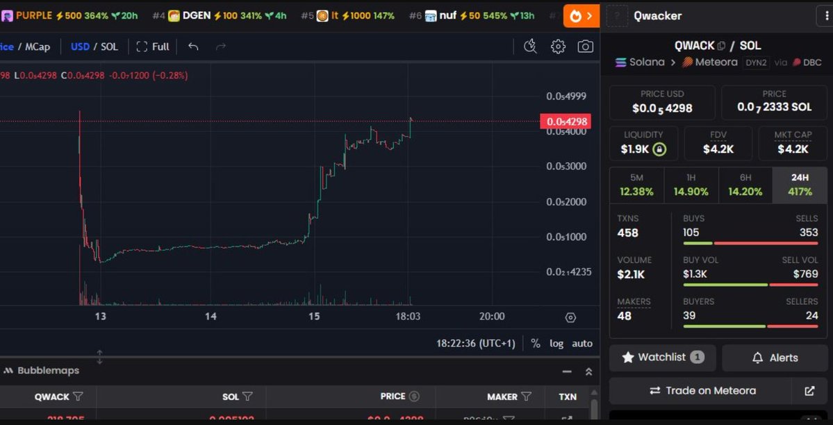
Task: Click Trade on Meteora button
Action: click(x=700, y=391)
